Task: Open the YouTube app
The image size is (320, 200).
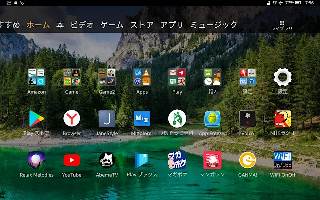Action: pos(72,160)
